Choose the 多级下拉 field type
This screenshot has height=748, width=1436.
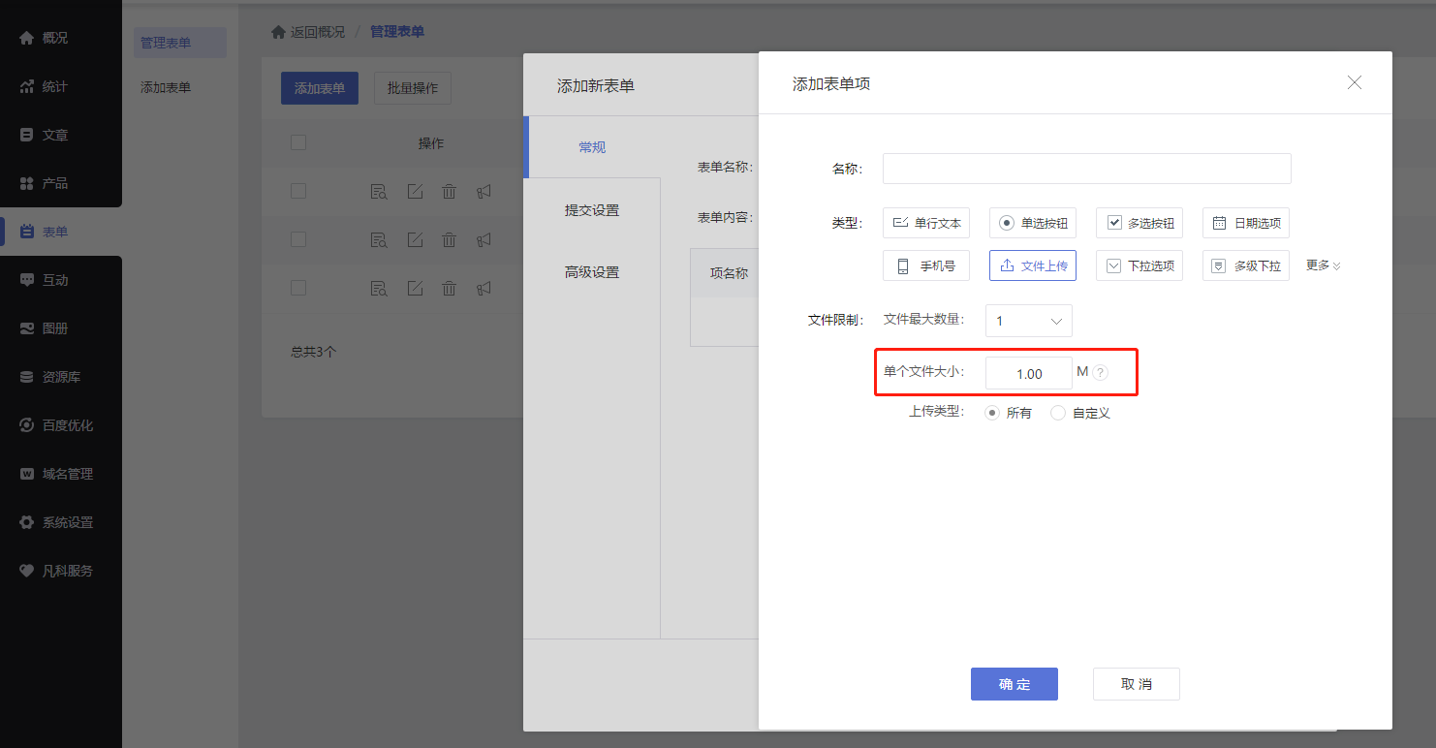point(1246,265)
